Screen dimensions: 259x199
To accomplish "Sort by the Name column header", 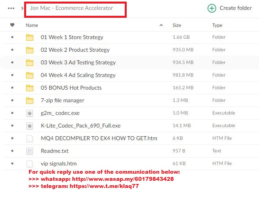I will [x=32, y=25].
